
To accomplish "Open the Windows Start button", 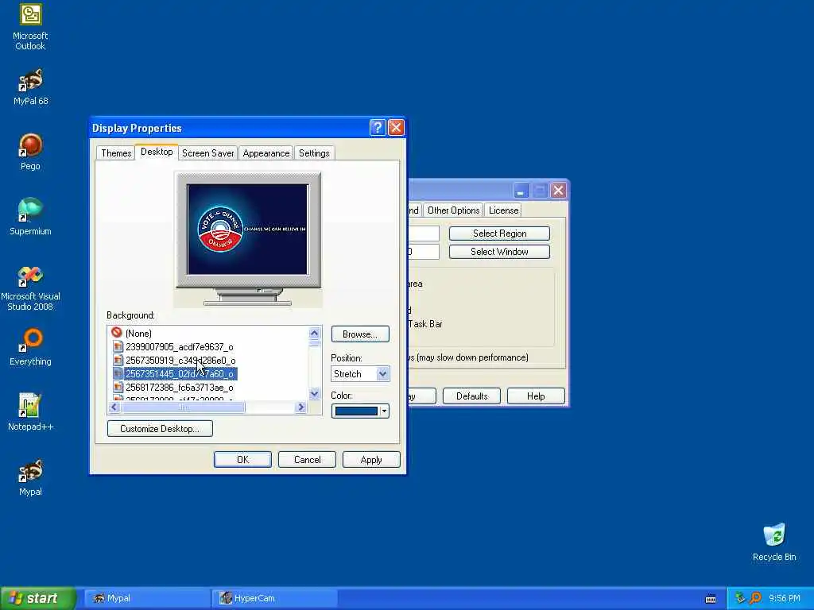I will coord(37,598).
